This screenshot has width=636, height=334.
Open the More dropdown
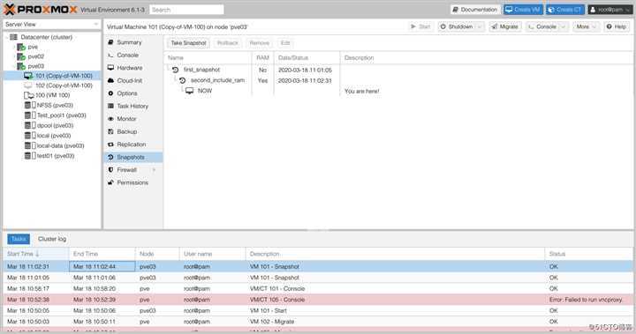click(587, 26)
